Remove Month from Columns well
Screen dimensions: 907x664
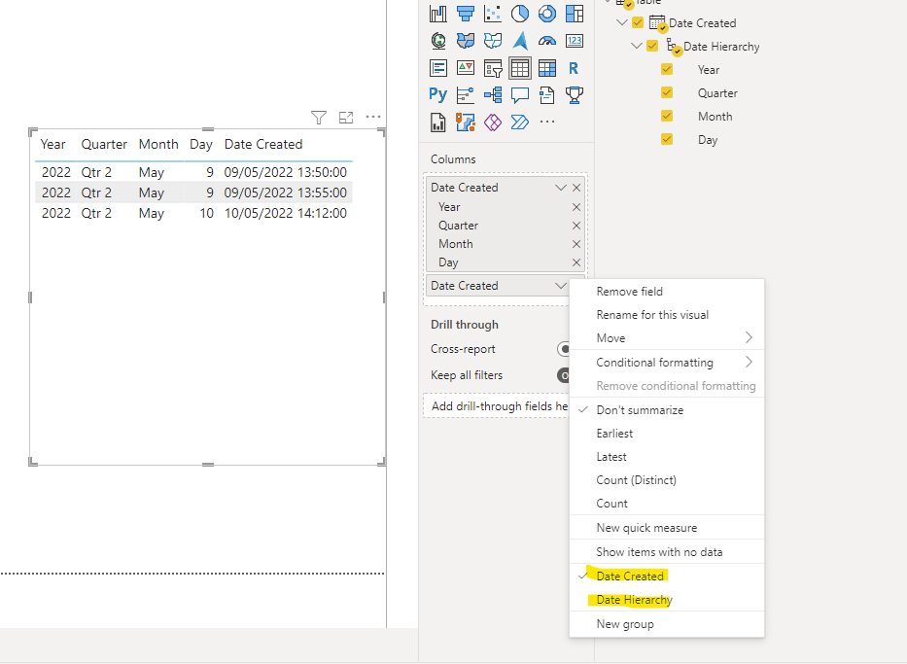(x=576, y=244)
